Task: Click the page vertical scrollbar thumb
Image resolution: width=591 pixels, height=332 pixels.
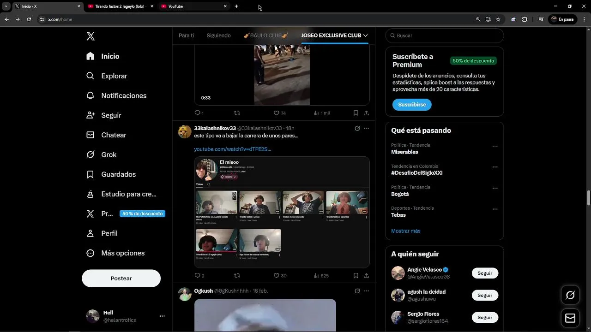Action: 588,198
